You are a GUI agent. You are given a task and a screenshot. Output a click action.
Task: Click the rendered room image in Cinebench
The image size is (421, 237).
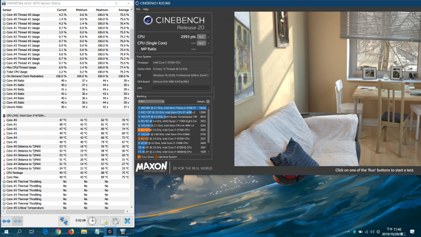(x=327, y=89)
